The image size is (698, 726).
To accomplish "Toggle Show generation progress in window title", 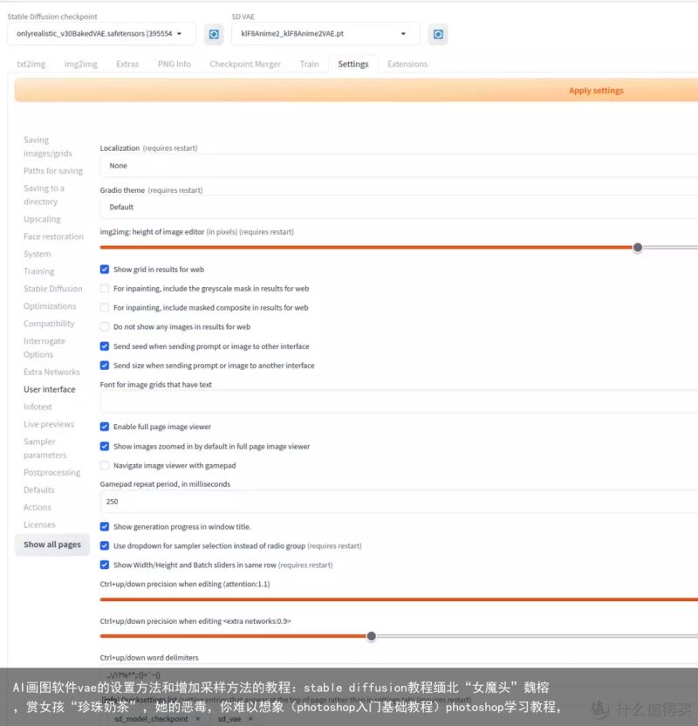I will tap(105, 527).
